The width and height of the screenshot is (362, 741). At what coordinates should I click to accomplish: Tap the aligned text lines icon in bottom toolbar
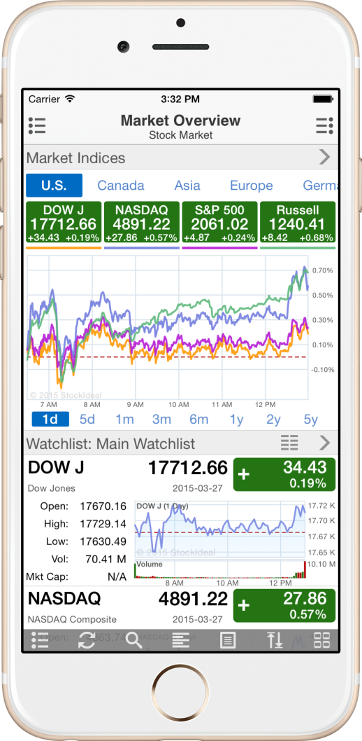pos(180,640)
